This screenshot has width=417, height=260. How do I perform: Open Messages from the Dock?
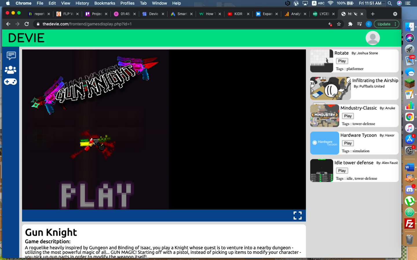409,72
